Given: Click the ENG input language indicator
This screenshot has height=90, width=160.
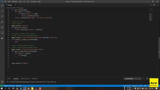Looking at the screenshot, I should (146, 88).
